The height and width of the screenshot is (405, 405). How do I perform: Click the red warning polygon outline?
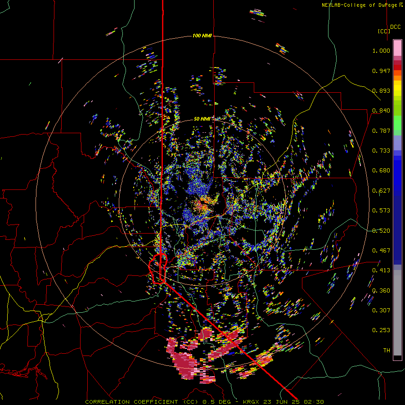158,269
